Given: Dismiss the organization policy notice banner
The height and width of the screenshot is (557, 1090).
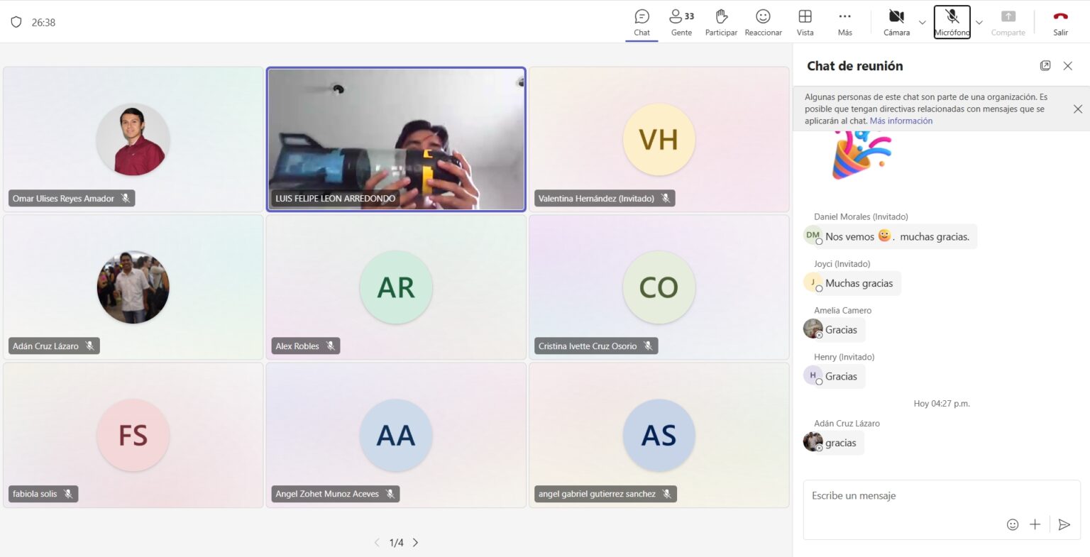Looking at the screenshot, I should [1077, 109].
